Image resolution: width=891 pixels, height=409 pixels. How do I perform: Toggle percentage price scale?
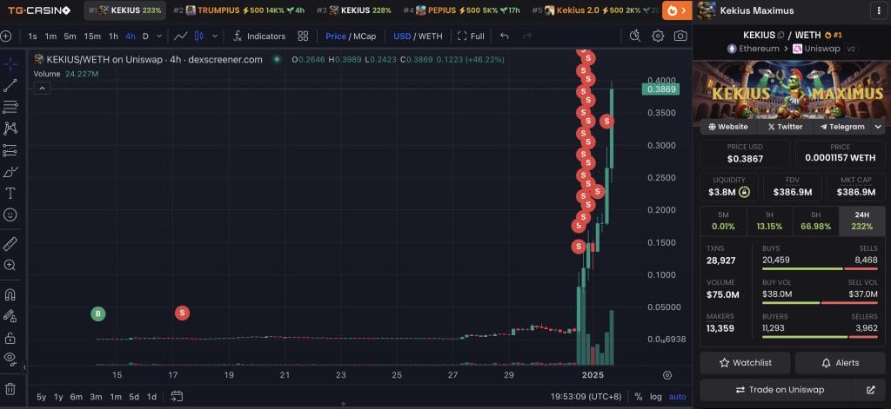(638, 397)
